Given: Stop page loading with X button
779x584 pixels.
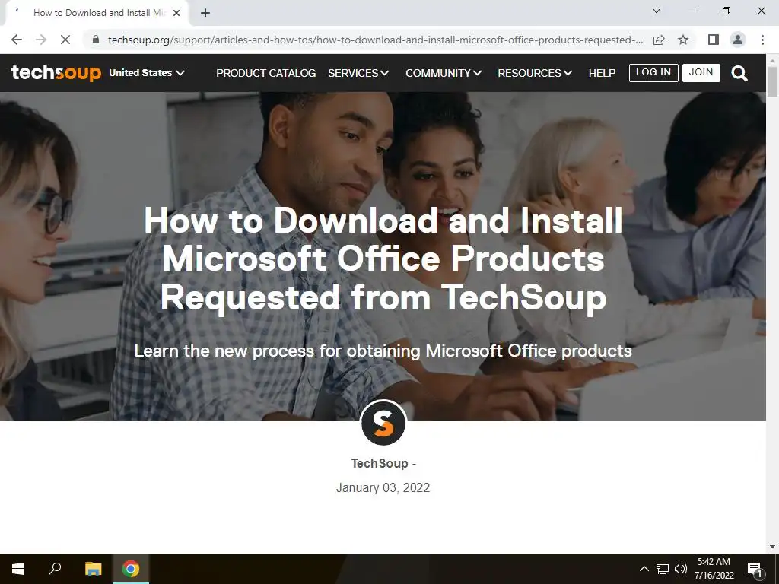Looking at the screenshot, I should tap(65, 40).
